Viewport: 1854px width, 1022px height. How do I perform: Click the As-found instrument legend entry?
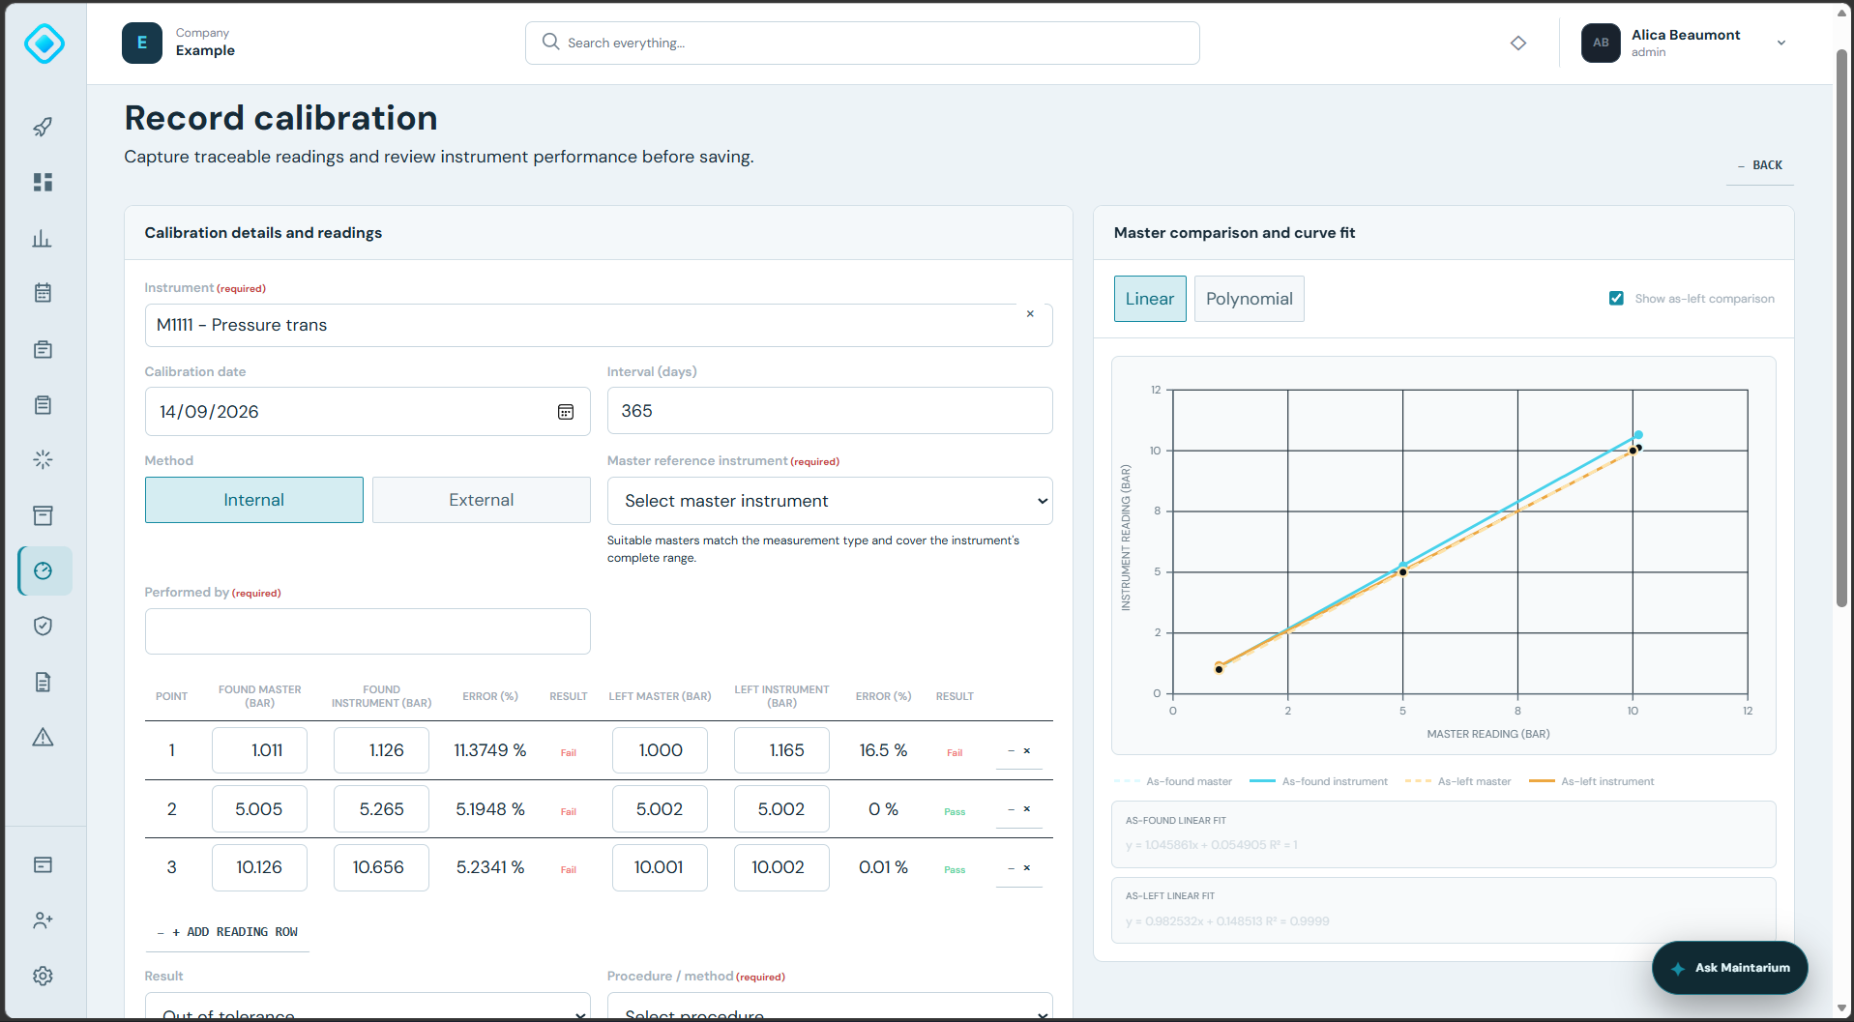(1318, 781)
